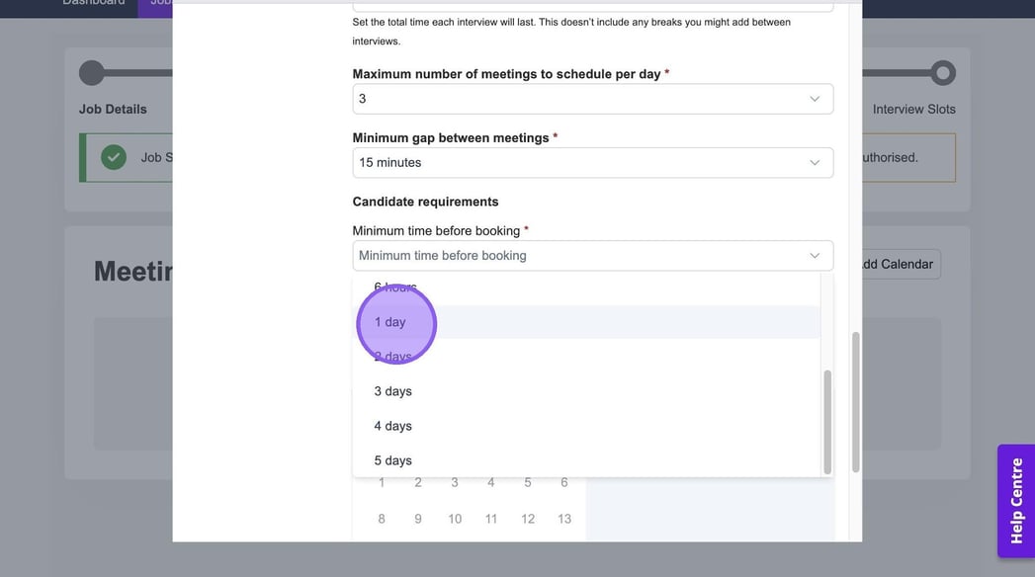Click the green checkmark status icon
This screenshot has height=577, width=1035.
[114, 157]
